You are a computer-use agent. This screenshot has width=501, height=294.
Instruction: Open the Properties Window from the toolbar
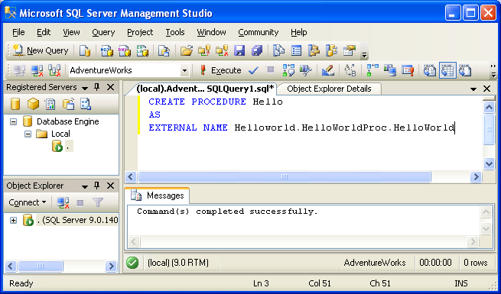pos(350,50)
